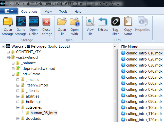
Task: Open Game Storage via Battle.net icon
Action: 21,21
